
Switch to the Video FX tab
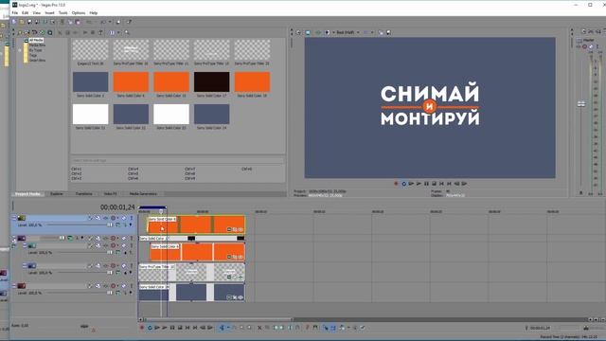click(x=110, y=193)
